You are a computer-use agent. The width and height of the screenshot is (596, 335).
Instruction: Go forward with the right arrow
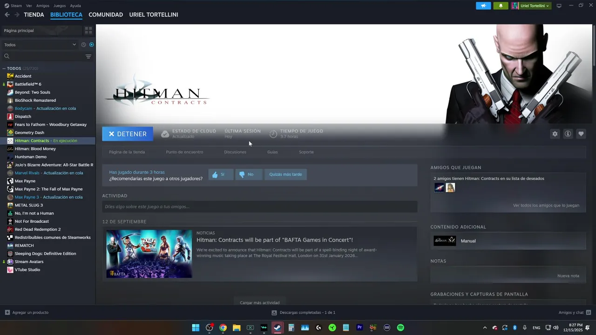point(17,15)
